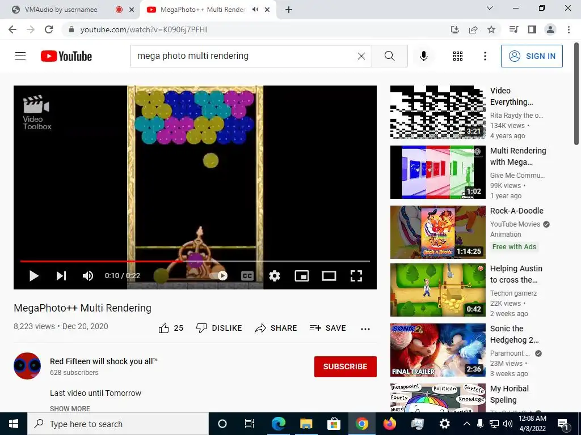The image size is (581, 435).
Task: Go back in browser history
Action: (x=12, y=29)
